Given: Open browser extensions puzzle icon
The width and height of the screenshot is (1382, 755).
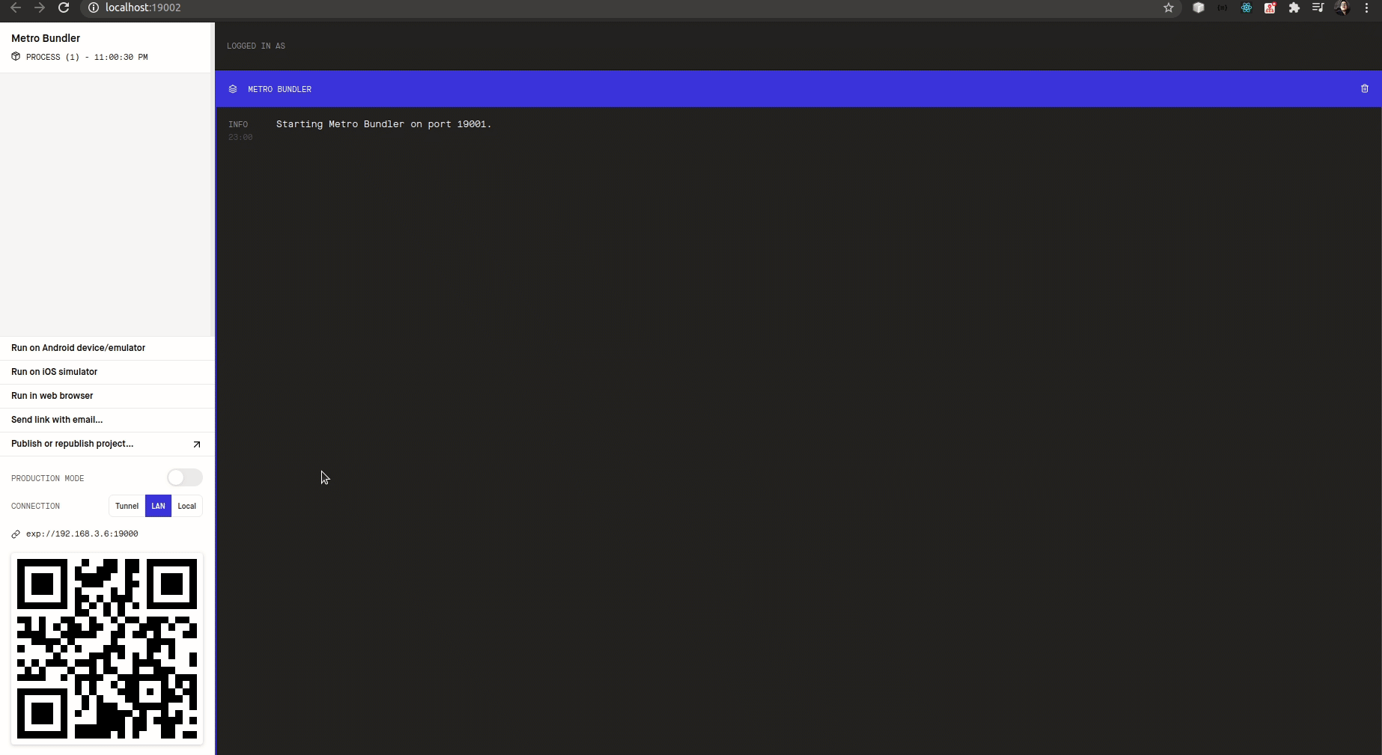Looking at the screenshot, I should point(1294,7).
